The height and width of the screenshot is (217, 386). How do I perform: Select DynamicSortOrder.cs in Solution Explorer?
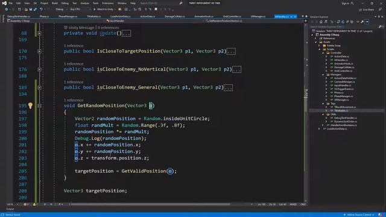(346, 122)
